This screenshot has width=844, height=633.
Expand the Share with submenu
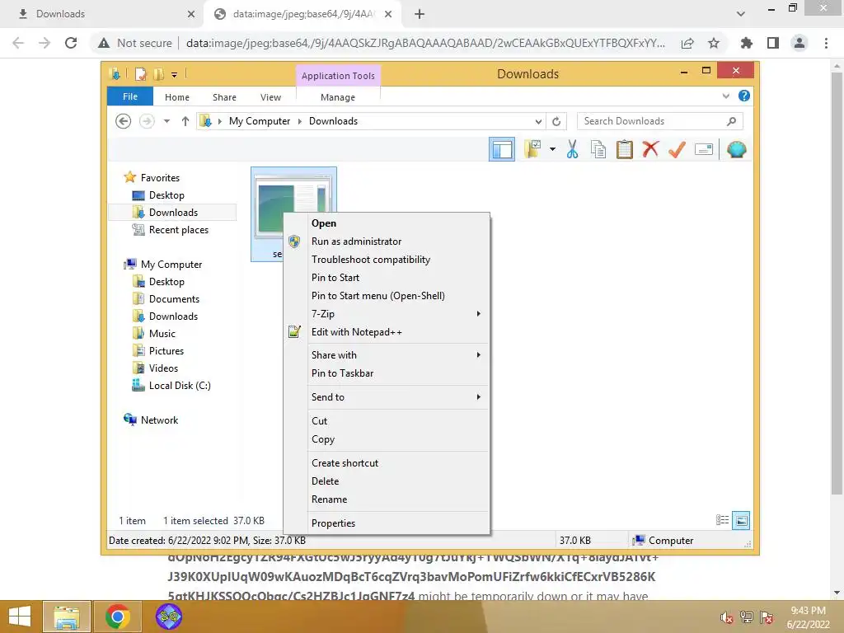click(387, 354)
